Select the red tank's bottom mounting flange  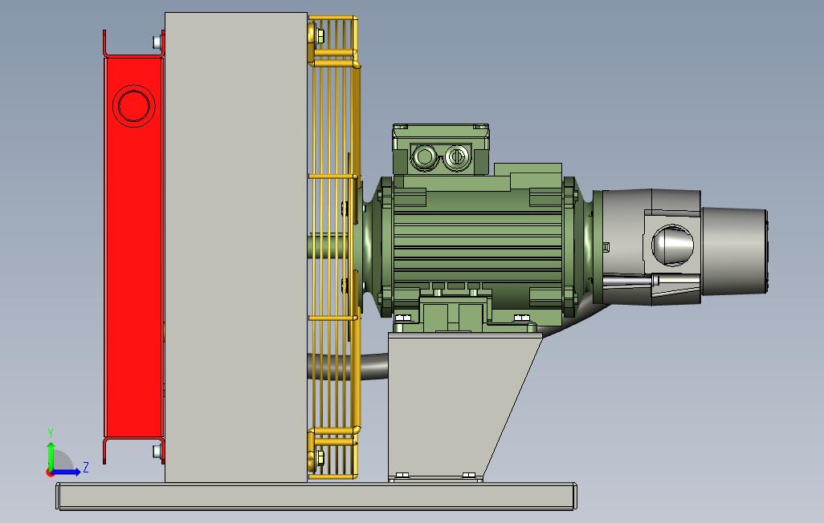[x=134, y=451]
